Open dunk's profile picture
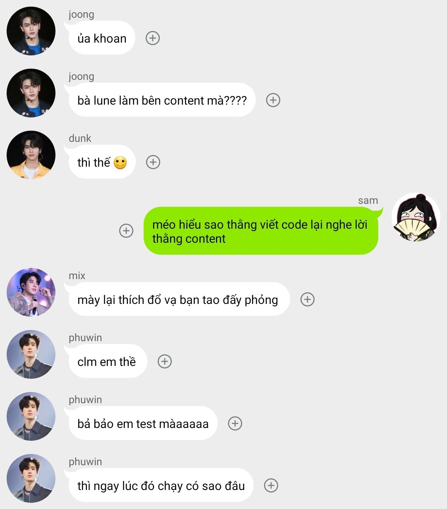This screenshot has height=509, width=447. [x=31, y=155]
